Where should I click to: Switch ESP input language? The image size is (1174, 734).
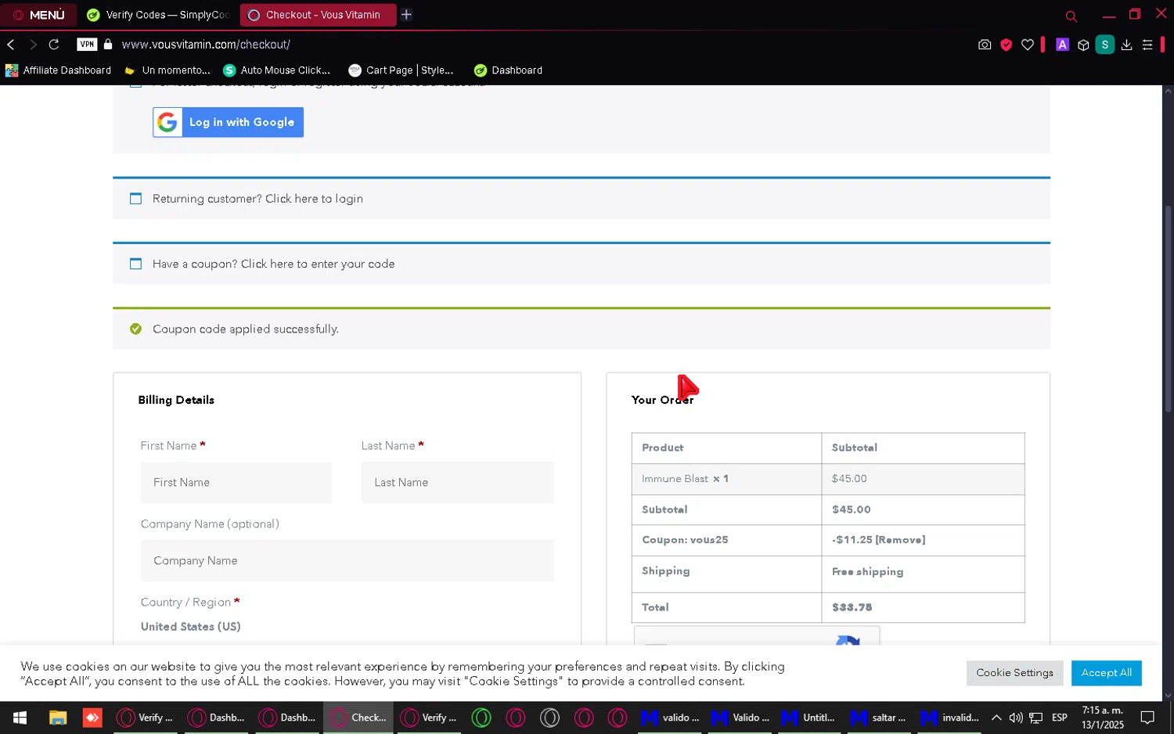pyautogui.click(x=1060, y=718)
